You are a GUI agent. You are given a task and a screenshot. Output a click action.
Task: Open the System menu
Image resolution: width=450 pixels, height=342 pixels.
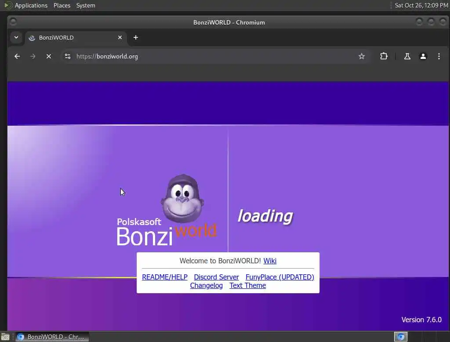pos(86,5)
